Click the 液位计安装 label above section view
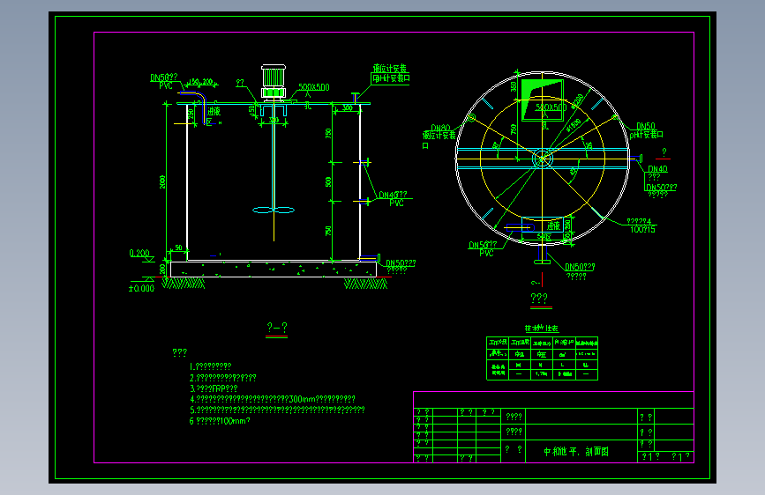Viewport: 765px width, 495px height. tap(390, 68)
